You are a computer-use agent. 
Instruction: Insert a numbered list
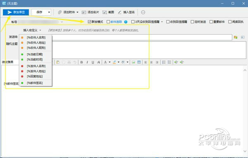(164, 62)
